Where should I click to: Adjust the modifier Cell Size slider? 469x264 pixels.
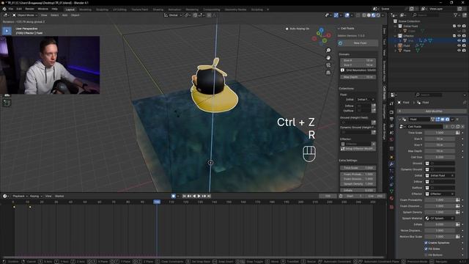point(440,157)
